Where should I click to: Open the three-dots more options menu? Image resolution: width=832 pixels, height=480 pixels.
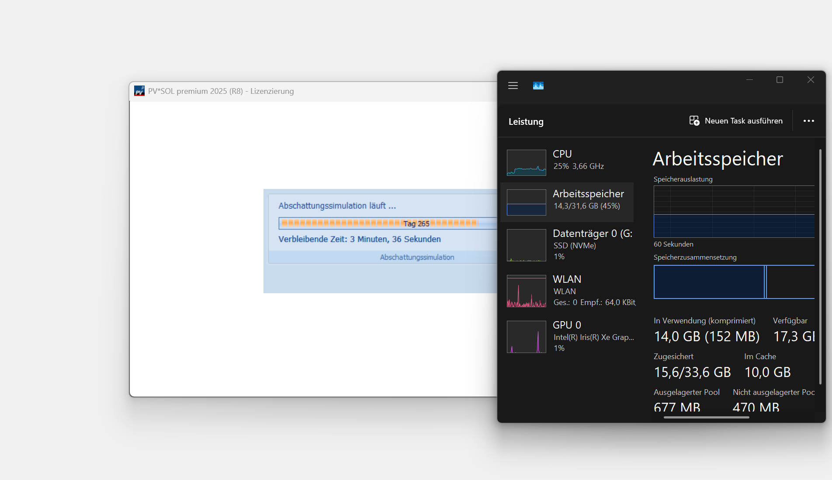click(x=809, y=121)
